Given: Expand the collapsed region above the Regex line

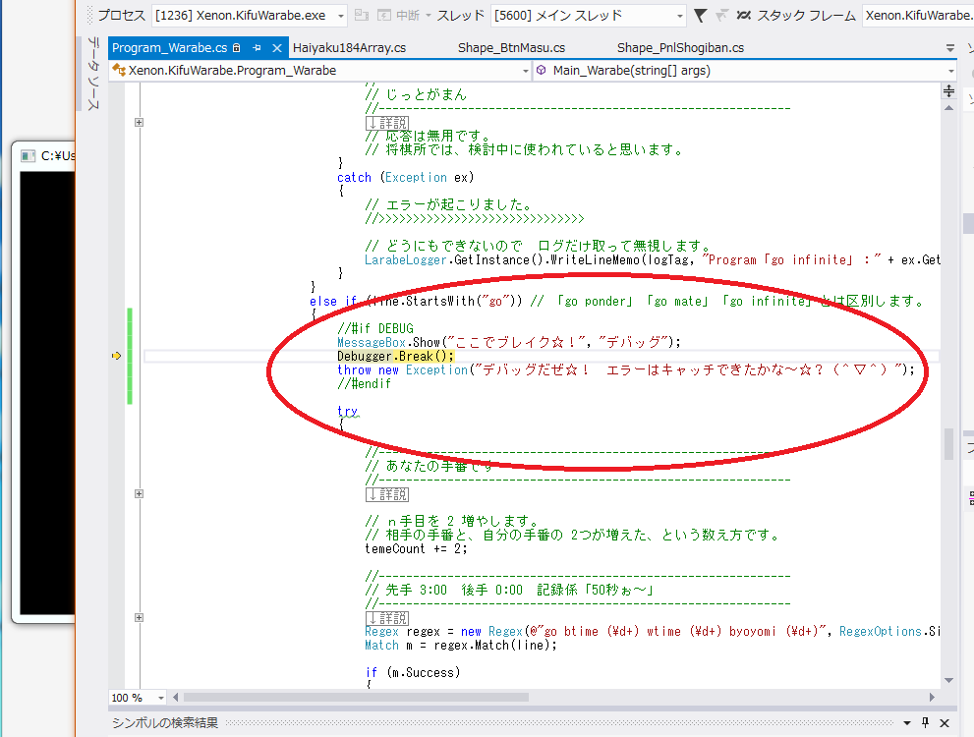Looking at the screenshot, I should coord(139,618).
